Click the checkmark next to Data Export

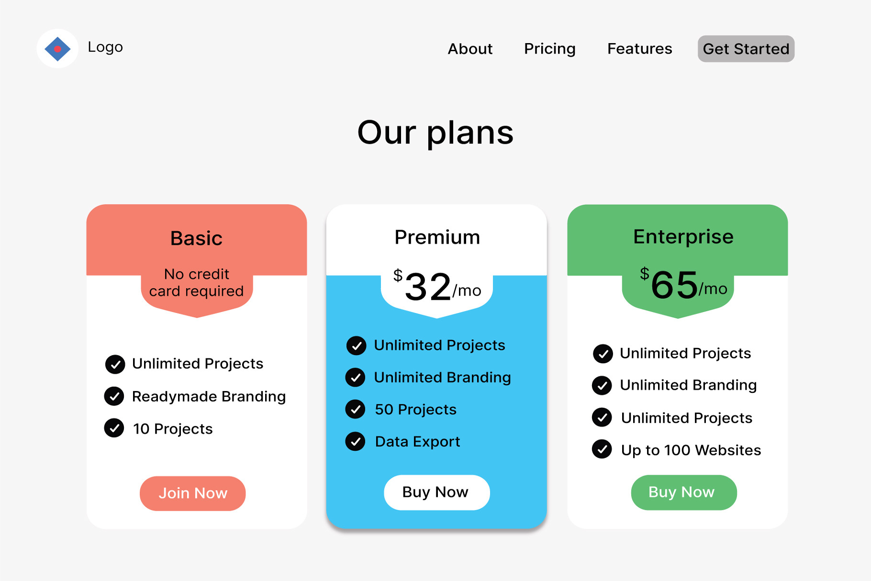tap(356, 441)
